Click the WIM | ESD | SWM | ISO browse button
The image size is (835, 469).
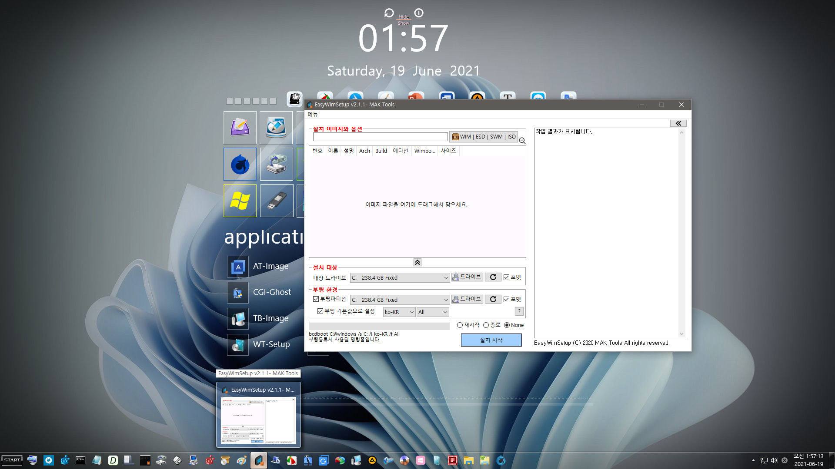tap(484, 137)
